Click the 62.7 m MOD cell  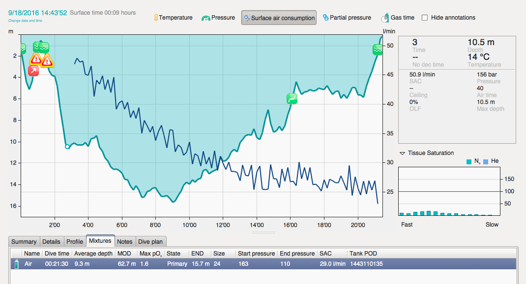(127, 264)
